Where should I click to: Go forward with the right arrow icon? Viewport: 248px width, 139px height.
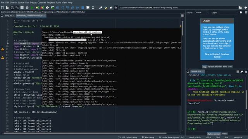116,8
